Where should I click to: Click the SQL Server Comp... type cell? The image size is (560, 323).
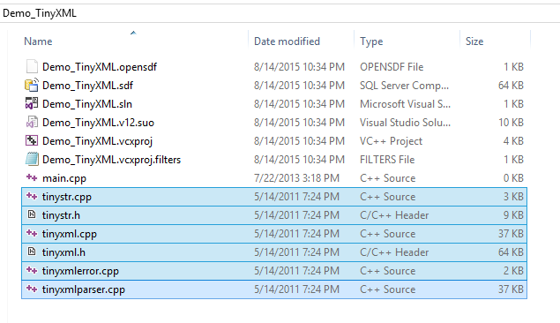[x=404, y=86]
